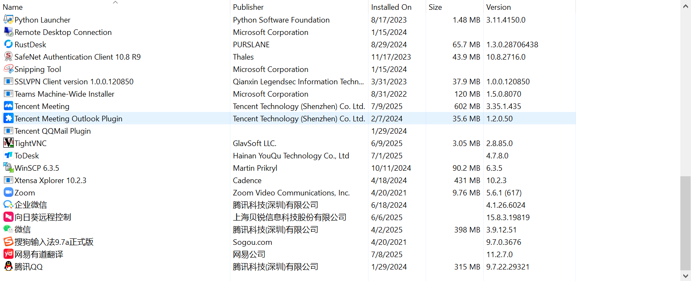
Task: Select the Tencent Meeting Outlook Plugin name
Action: 68,119
